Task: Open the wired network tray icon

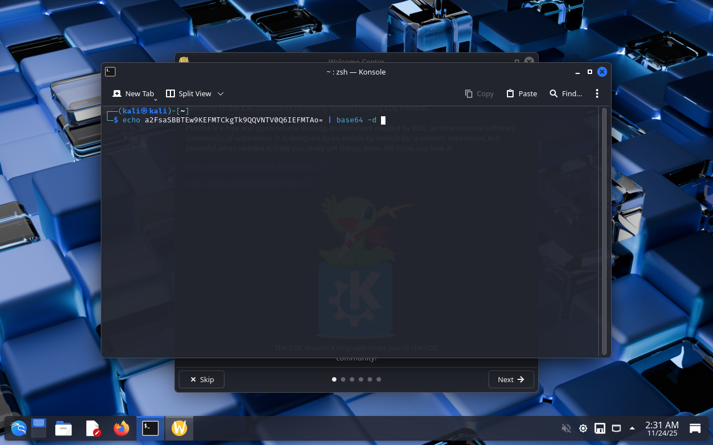Action: point(616,428)
